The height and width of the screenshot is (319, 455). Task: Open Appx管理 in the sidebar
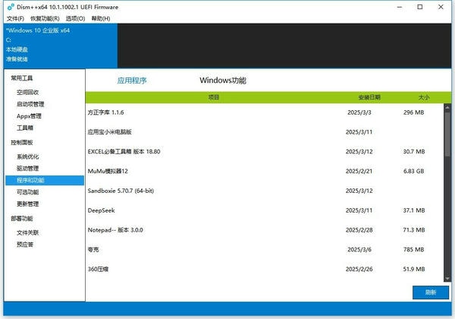click(x=29, y=116)
